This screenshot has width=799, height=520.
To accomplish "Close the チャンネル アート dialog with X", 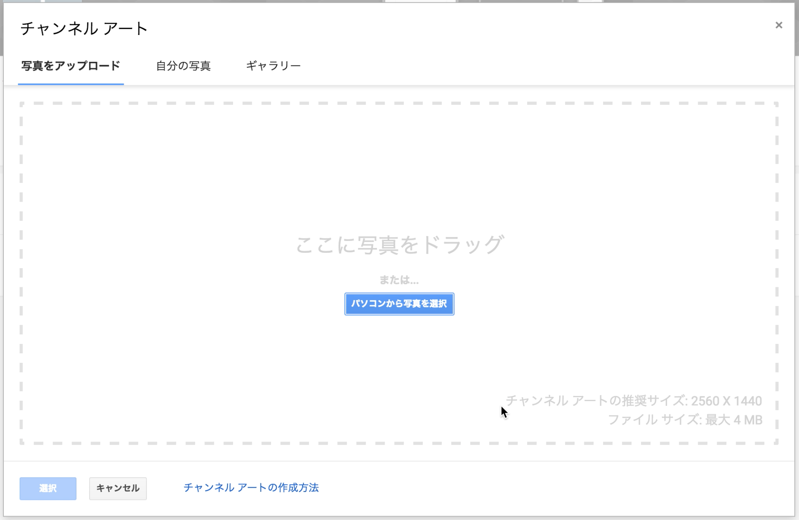I will click(779, 25).
